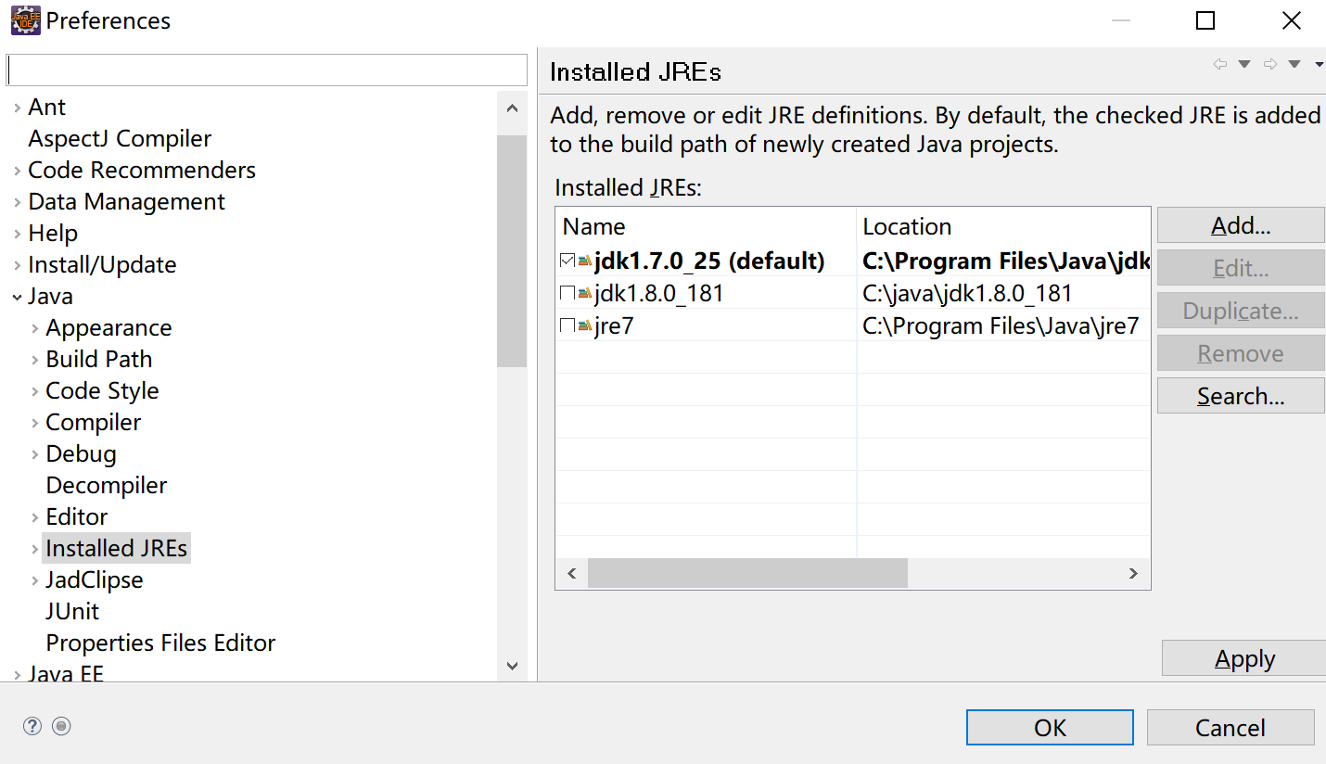Click the Remove button
Image resolution: width=1326 pixels, height=764 pixels.
tap(1241, 353)
